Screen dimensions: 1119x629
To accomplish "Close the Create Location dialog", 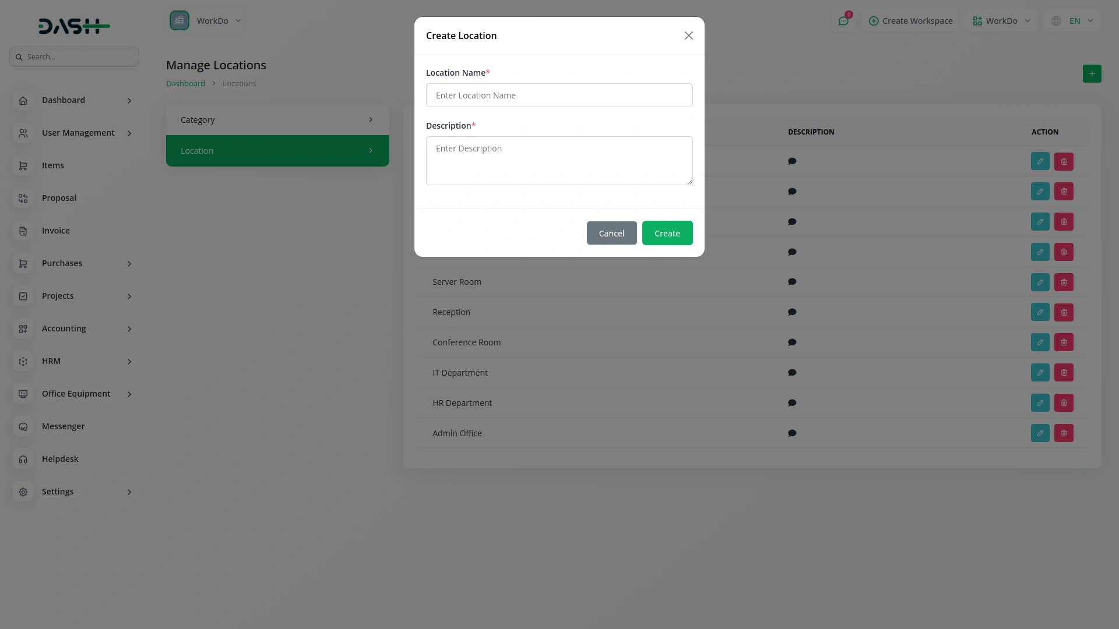I will pyautogui.click(x=688, y=36).
